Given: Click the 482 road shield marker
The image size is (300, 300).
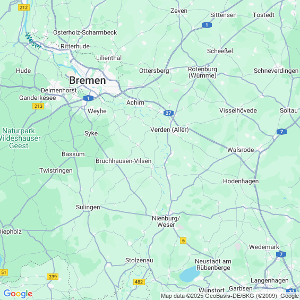Looking at the screenshot, I should (x=139, y=282).
